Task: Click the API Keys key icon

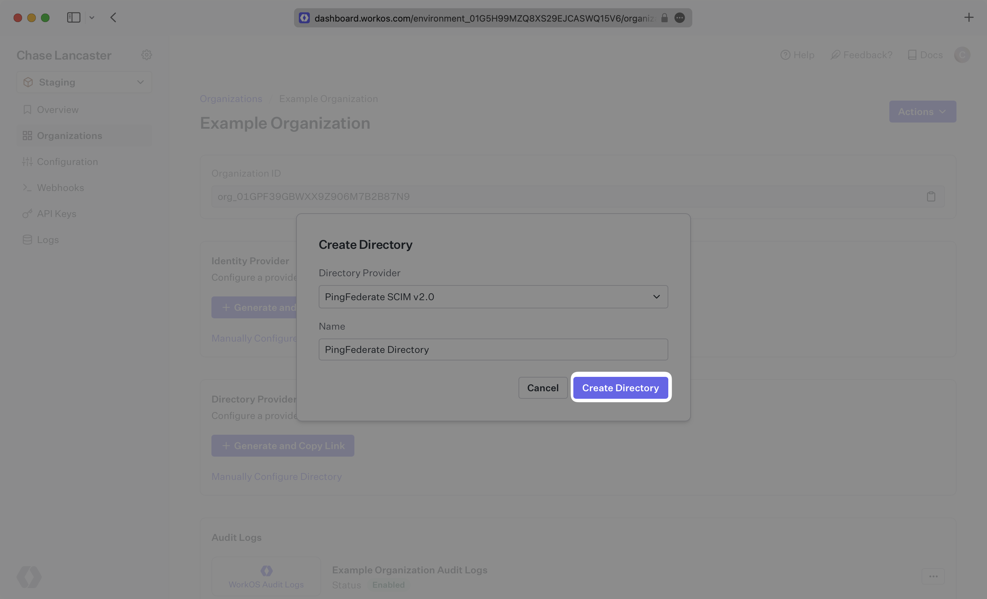Action: point(27,213)
